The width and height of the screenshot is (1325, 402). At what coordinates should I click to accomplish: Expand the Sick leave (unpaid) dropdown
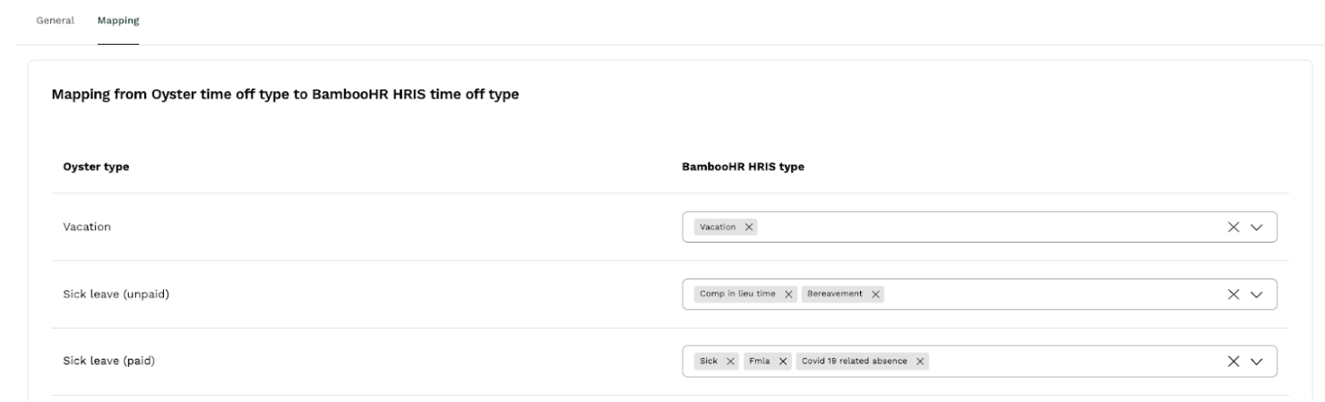point(1256,295)
